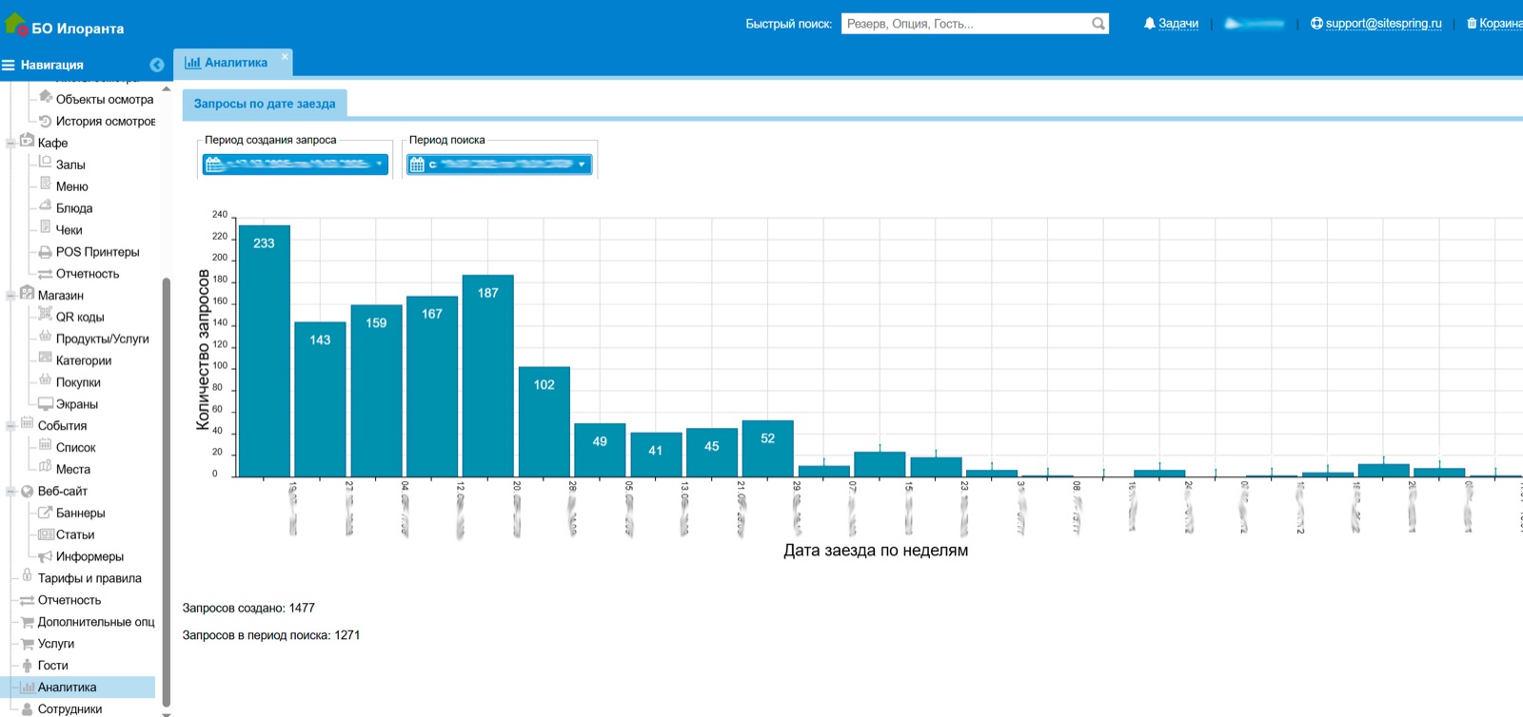Click the green house logo icon
The width and height of the screenshot is (1523, 717).
(15, 23)
